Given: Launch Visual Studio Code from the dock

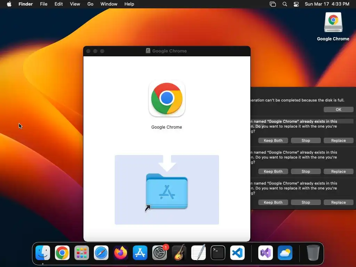Looking at the screenshot, I should coord(237,253).
